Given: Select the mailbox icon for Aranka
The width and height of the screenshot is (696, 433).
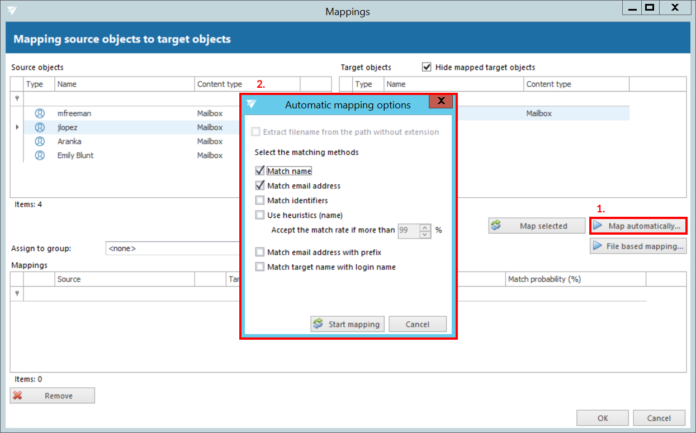Looking at the screenshot, I should click(40, 141).
